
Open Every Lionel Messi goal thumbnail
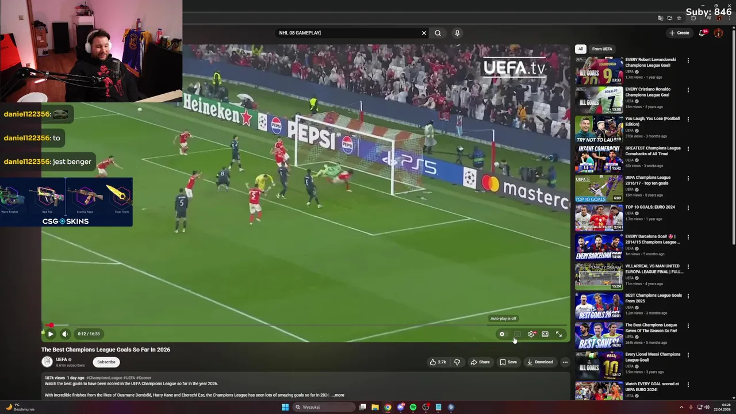tap(599, 365)
